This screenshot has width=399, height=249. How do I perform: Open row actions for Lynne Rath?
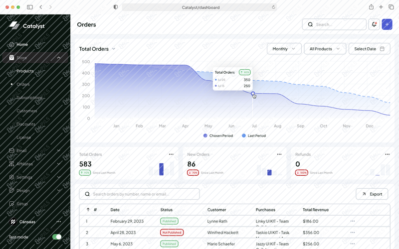point(353,221)
